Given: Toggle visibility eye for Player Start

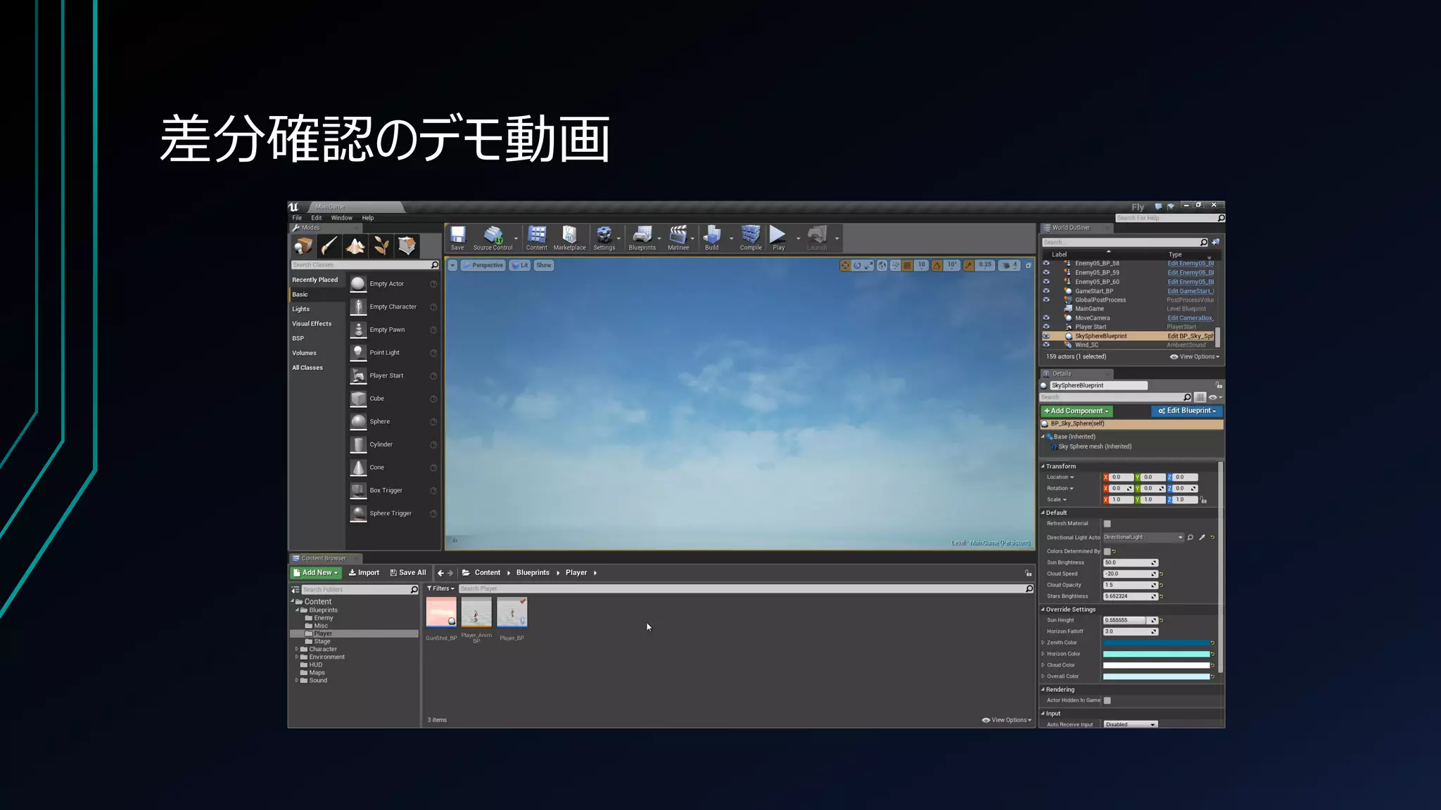Looking at the screenshot, I should tap(1046, 327).
